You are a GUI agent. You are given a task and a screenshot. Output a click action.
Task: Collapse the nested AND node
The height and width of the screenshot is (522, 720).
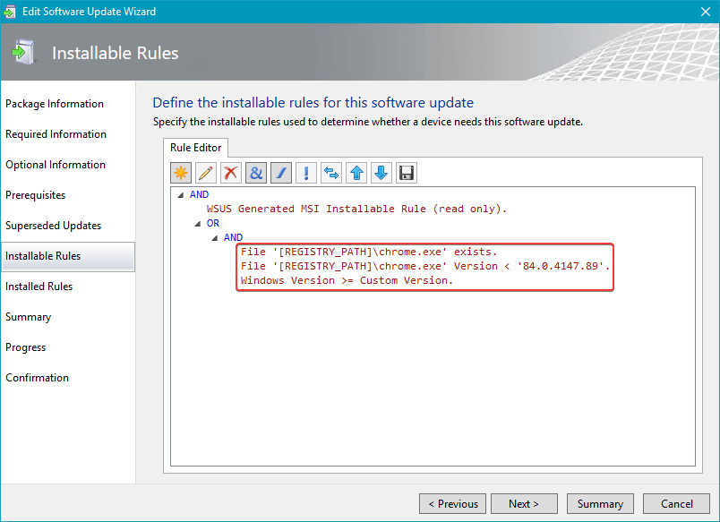click(214, 238)
